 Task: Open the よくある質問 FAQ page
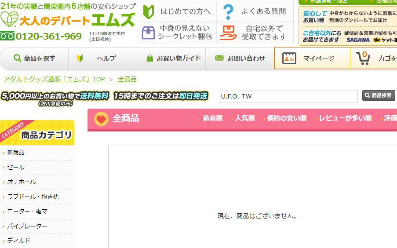coord(255,11)
